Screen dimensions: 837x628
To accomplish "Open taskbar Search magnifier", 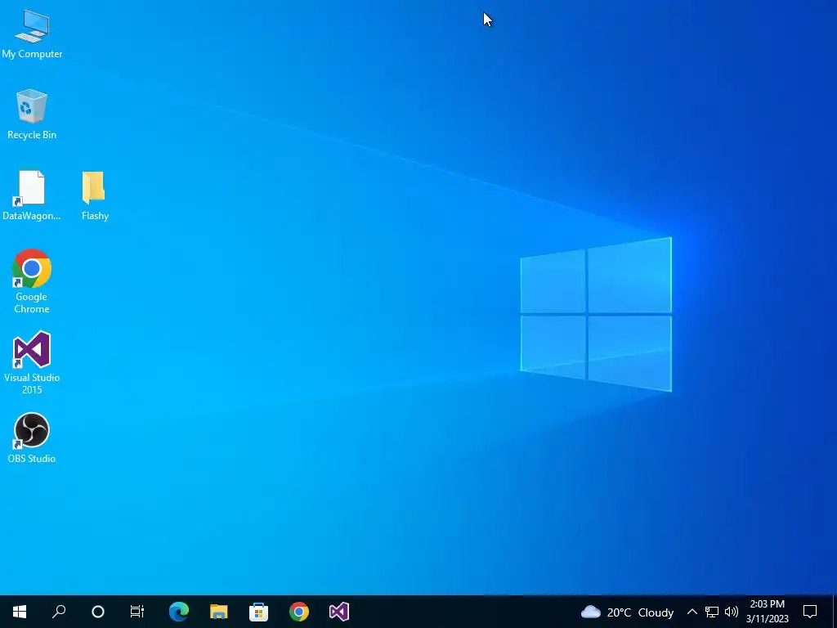I will tap(59, 612).
